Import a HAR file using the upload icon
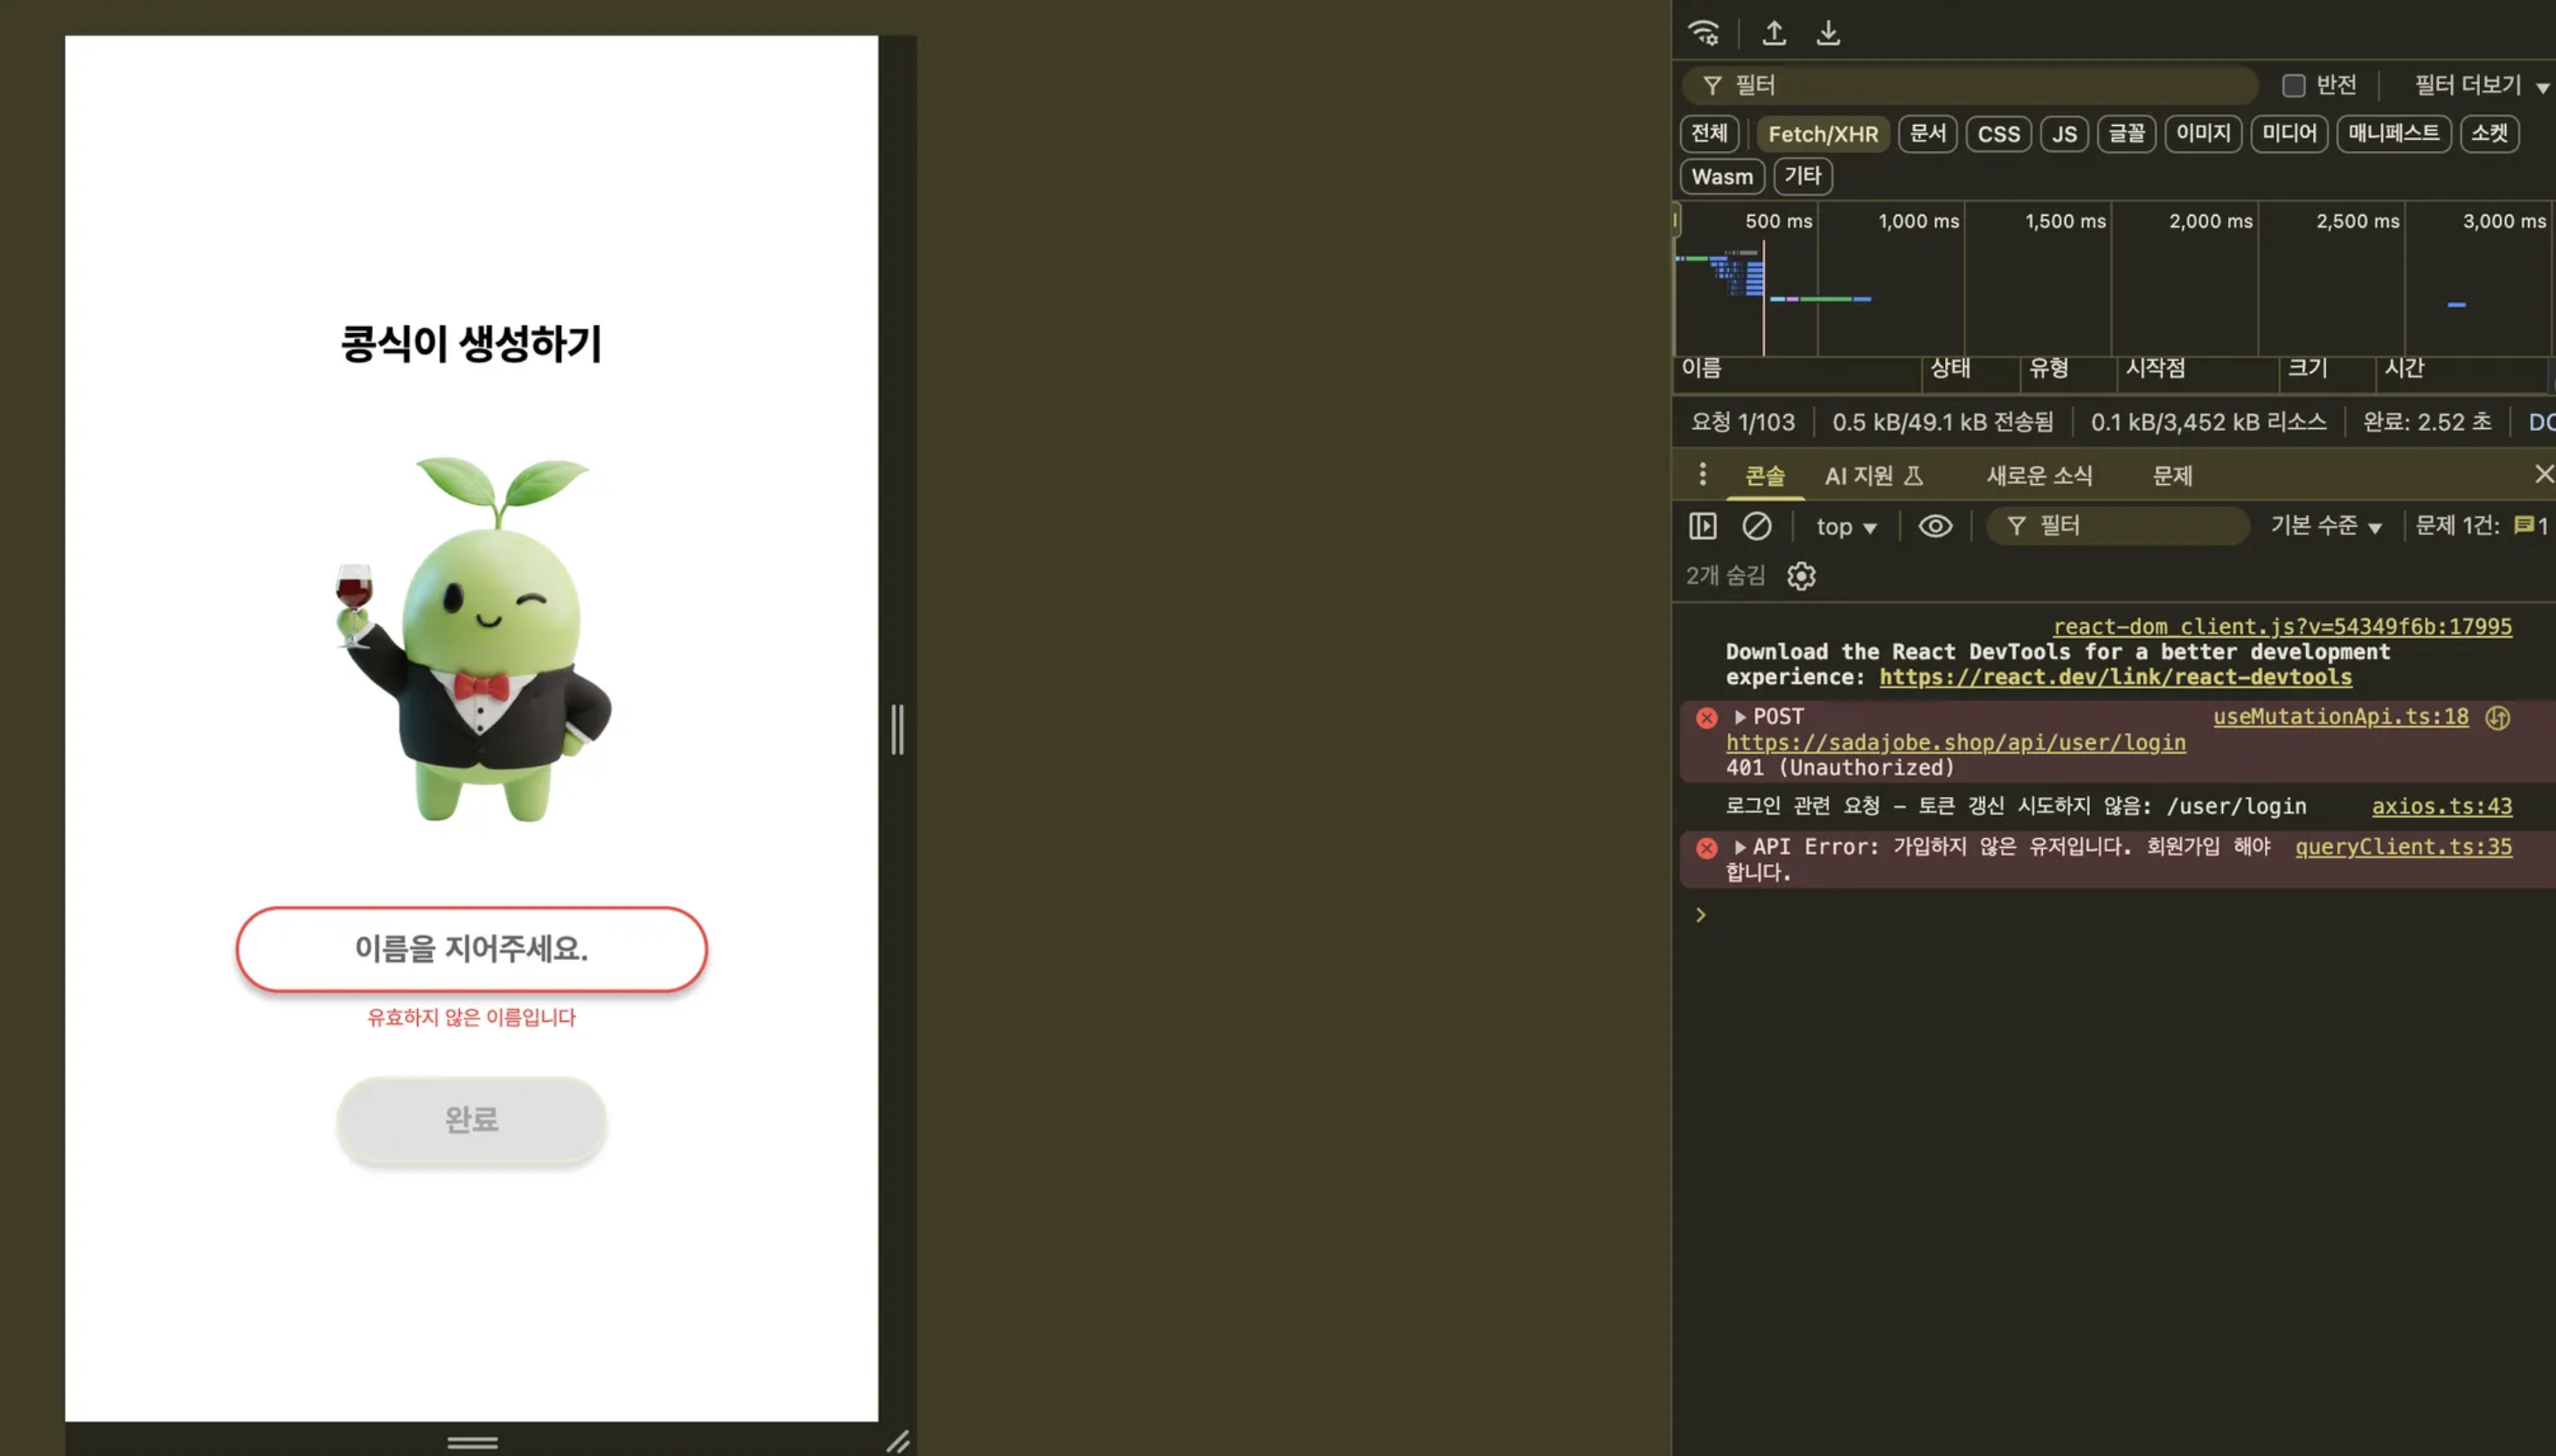 [x=1776, y=33]
